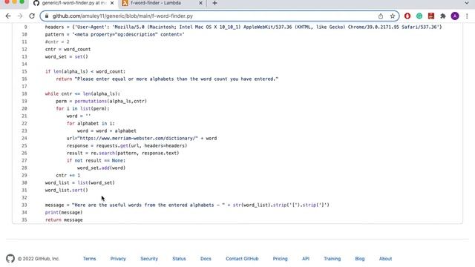Open the About footer link

coord(385,259)
